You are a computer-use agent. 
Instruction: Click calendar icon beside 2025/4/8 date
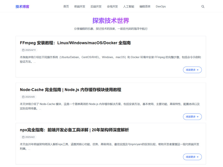(23, 97)
